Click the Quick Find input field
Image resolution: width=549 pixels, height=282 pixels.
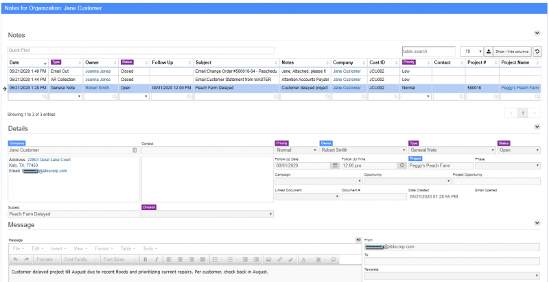(141, 51)
